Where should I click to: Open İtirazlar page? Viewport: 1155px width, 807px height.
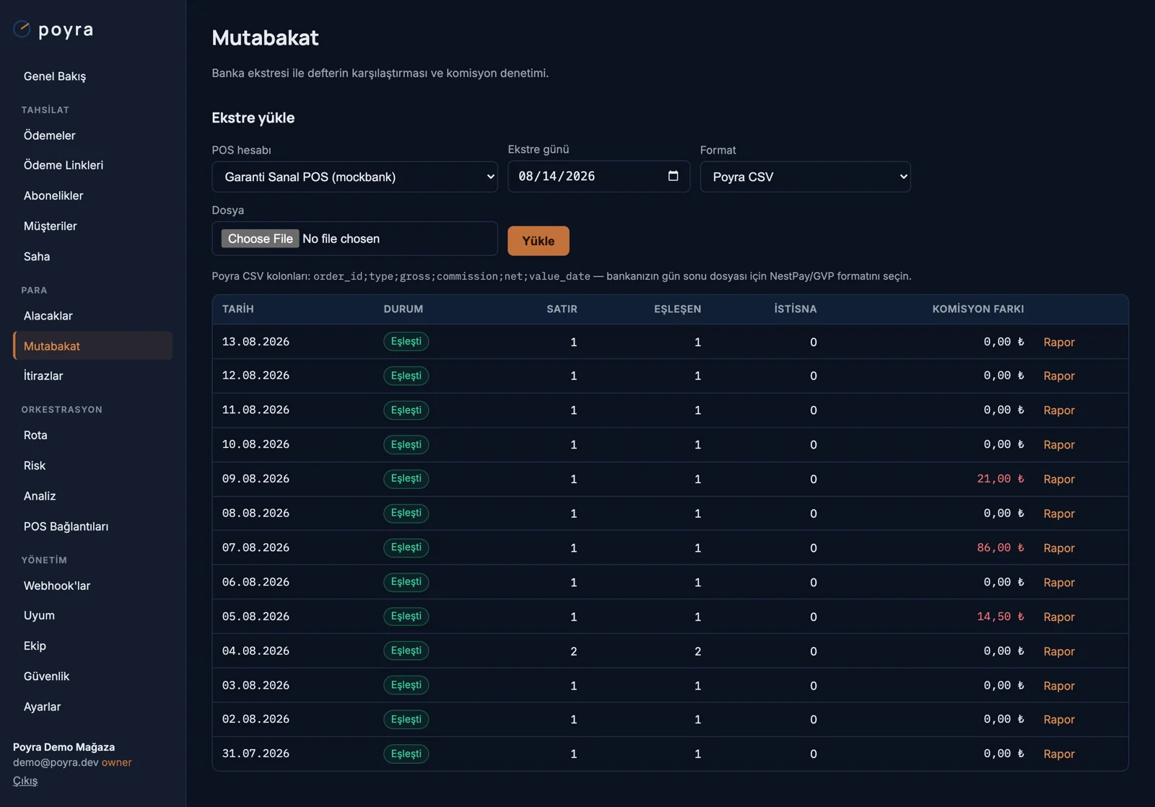coord(43,376)
